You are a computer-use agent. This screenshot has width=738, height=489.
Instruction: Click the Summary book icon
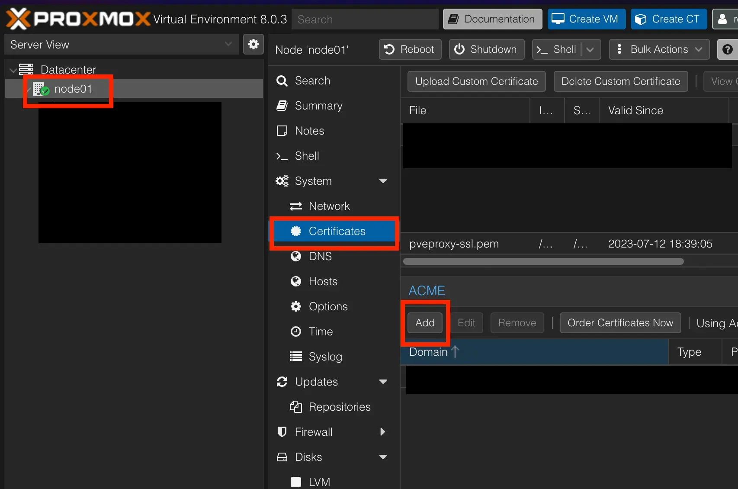coord(282,106)
